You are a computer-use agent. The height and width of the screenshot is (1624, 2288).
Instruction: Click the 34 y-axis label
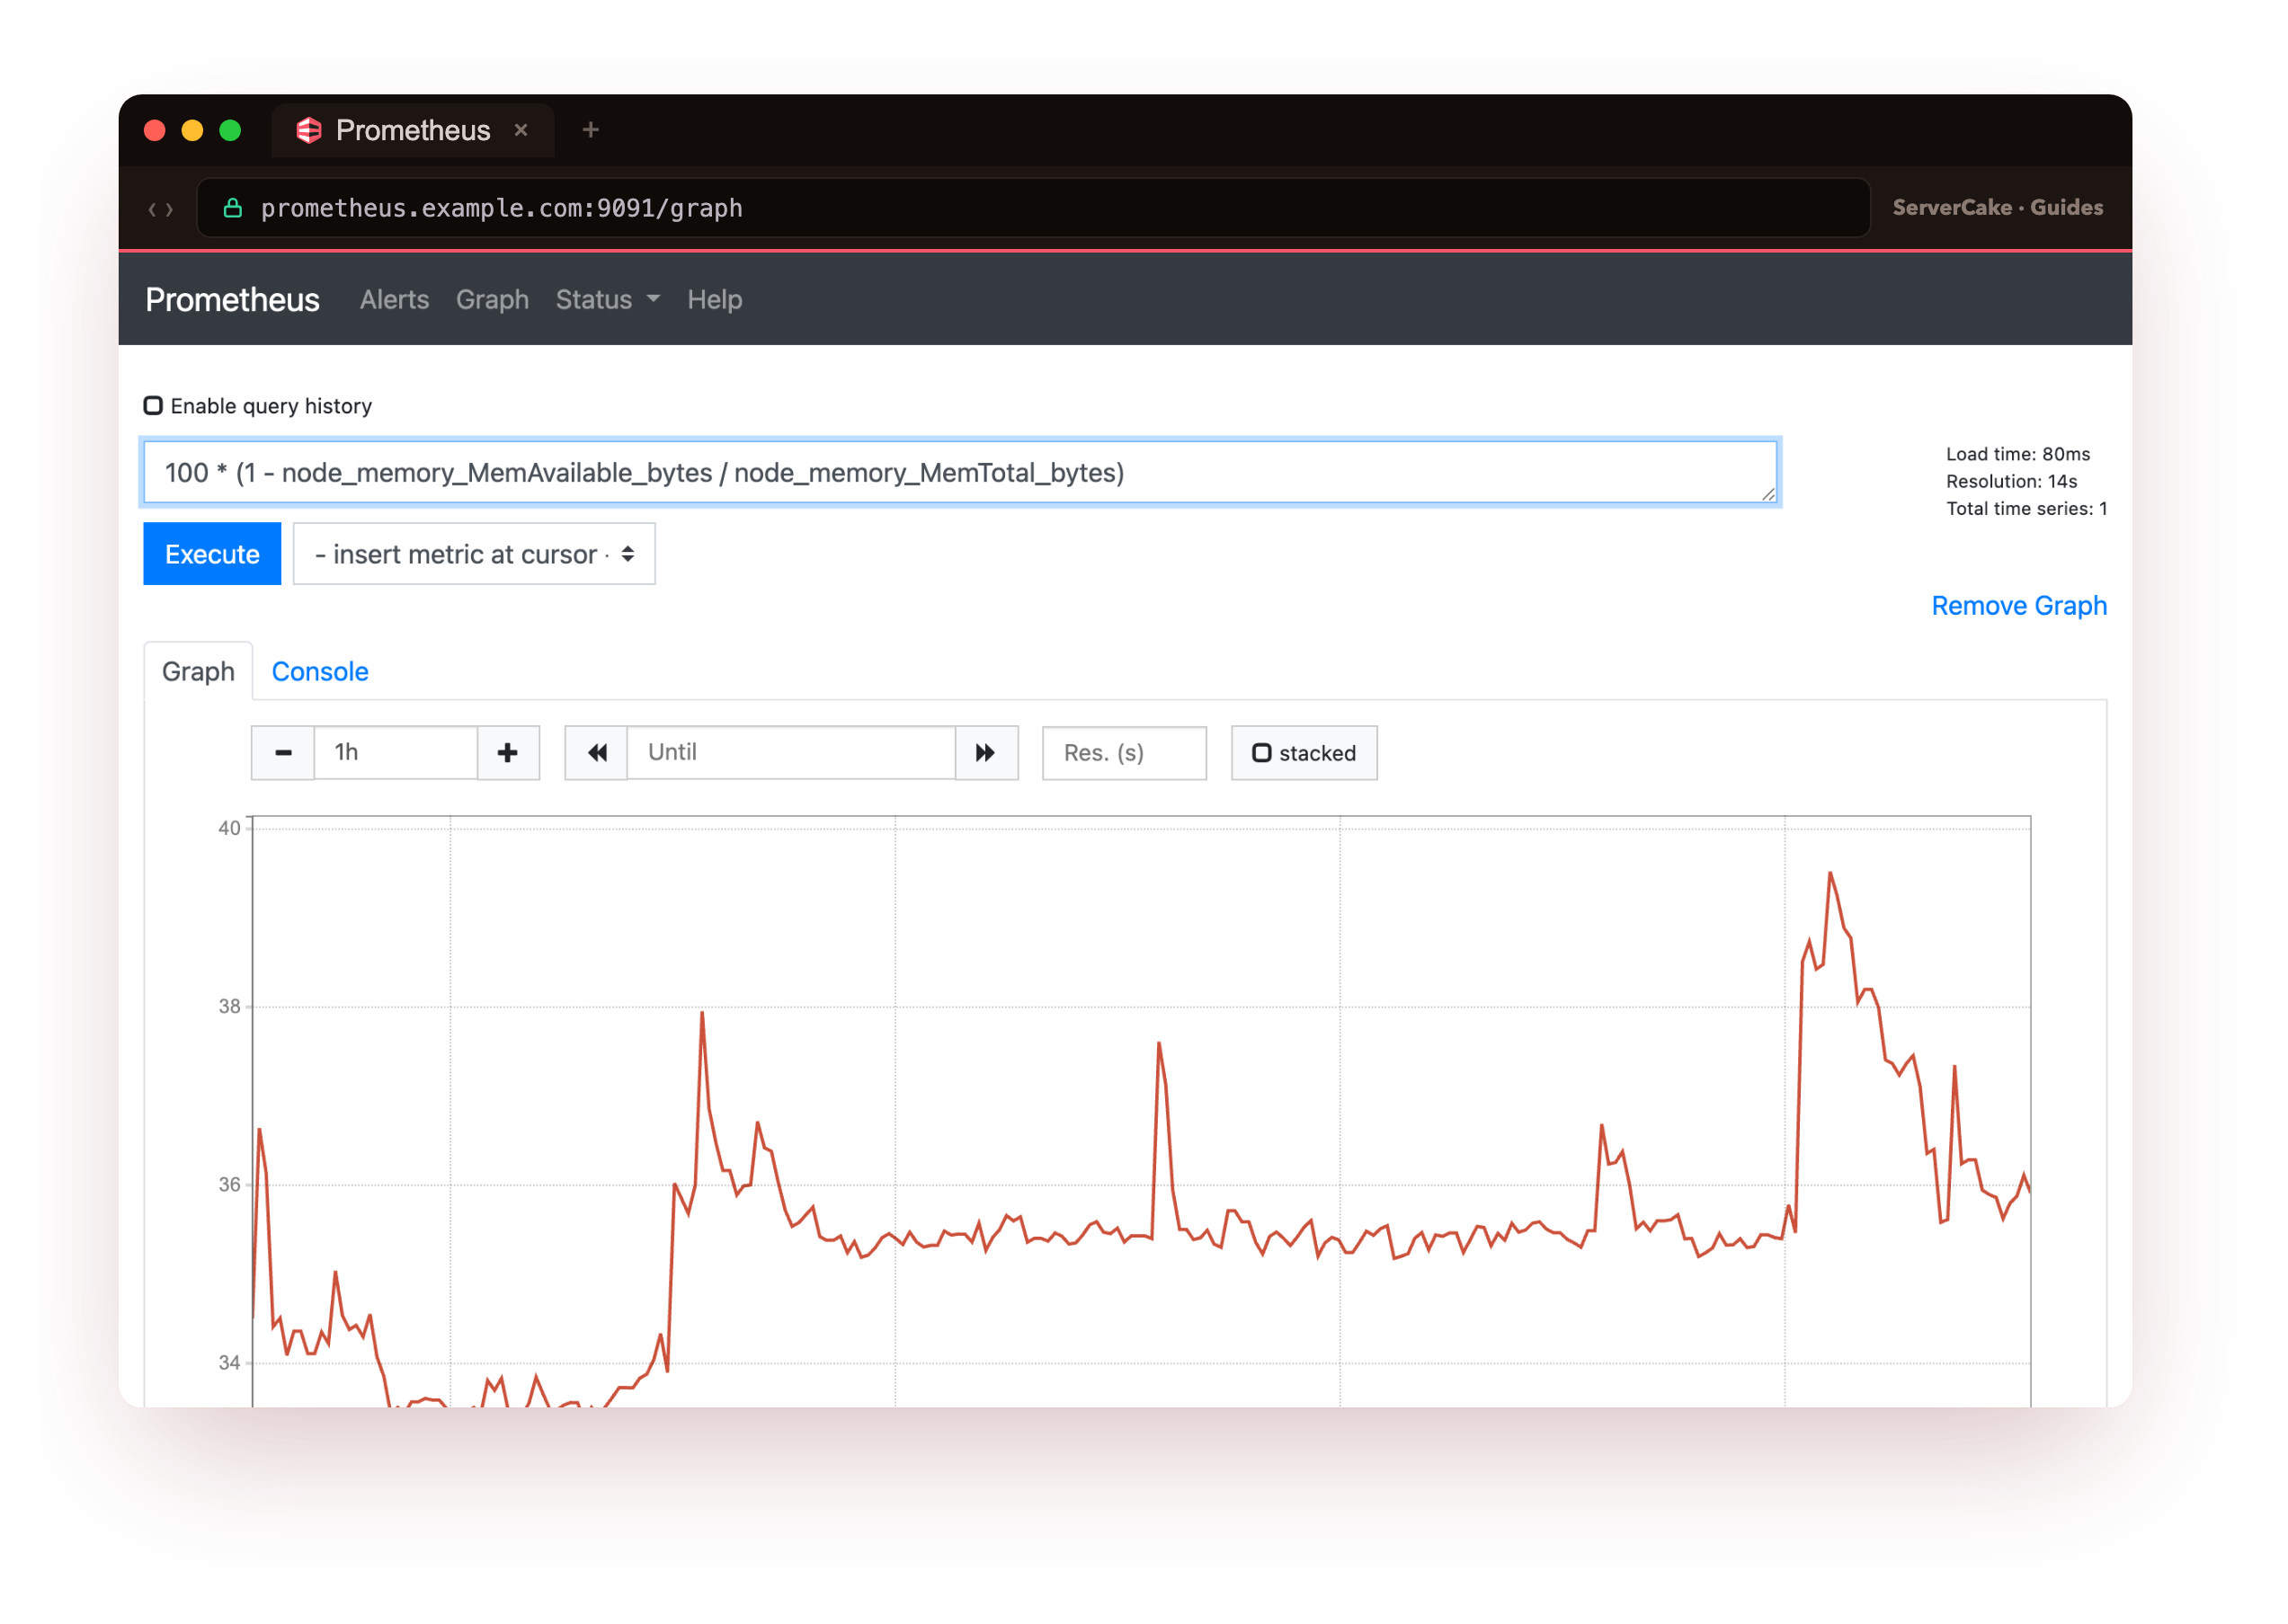coord(230,1363)
